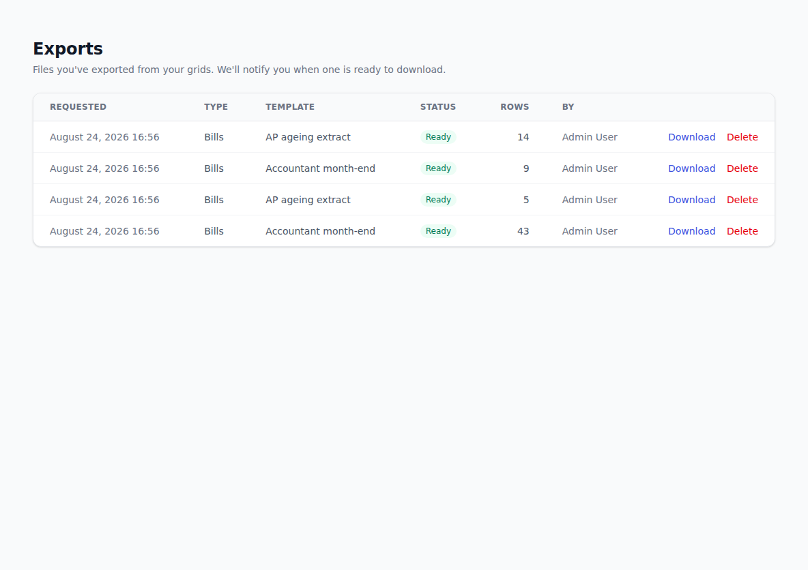This screenshot has height=570, width=808.
Task: Click "Accountant month-end" in the 43-row export
Action: (321, 231)
